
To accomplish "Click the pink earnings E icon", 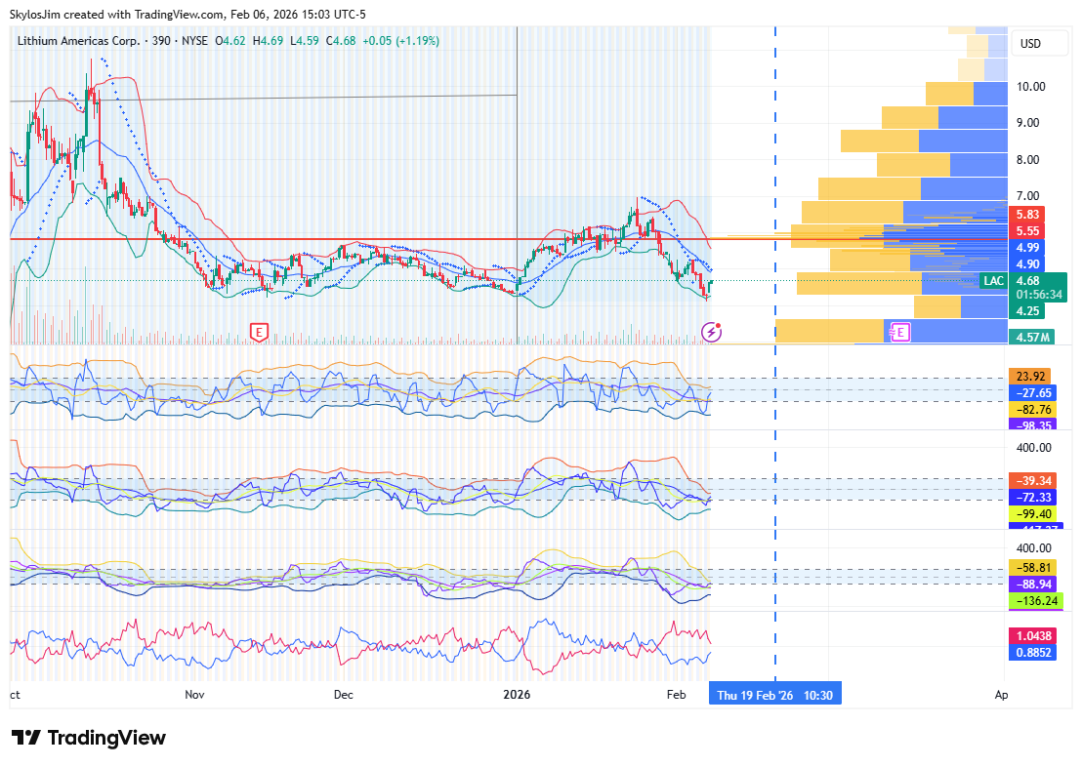I will [x=900, y=333].
